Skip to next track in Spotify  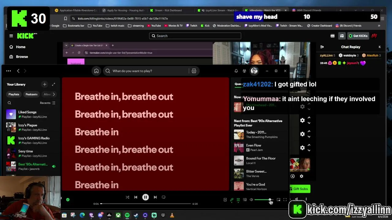point(155,197)
